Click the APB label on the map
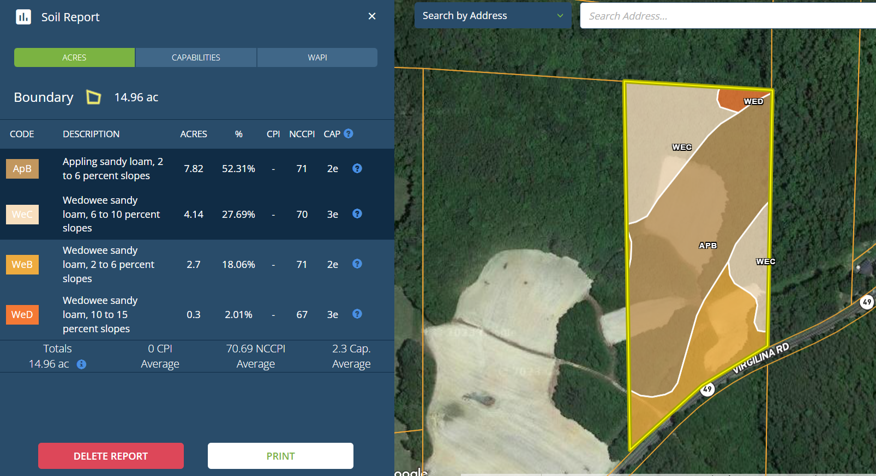Image resolution: width=876 pixels, height=476 pixels. coord(707,246)
